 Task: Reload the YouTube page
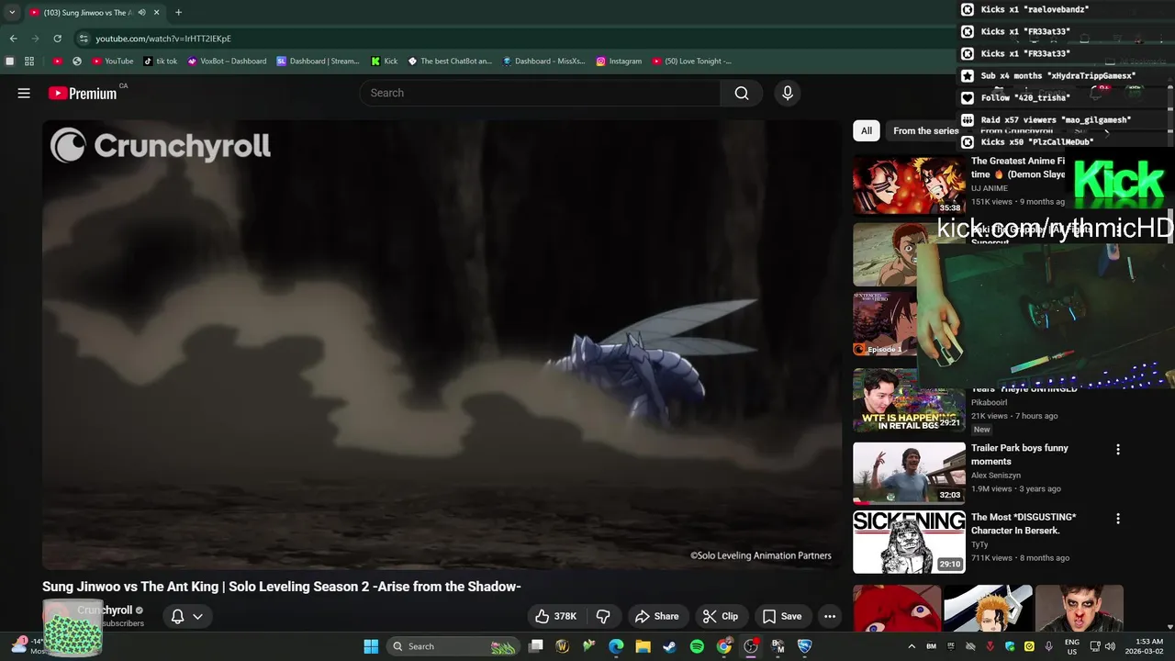pyautogui.click(x=57, y=39)
